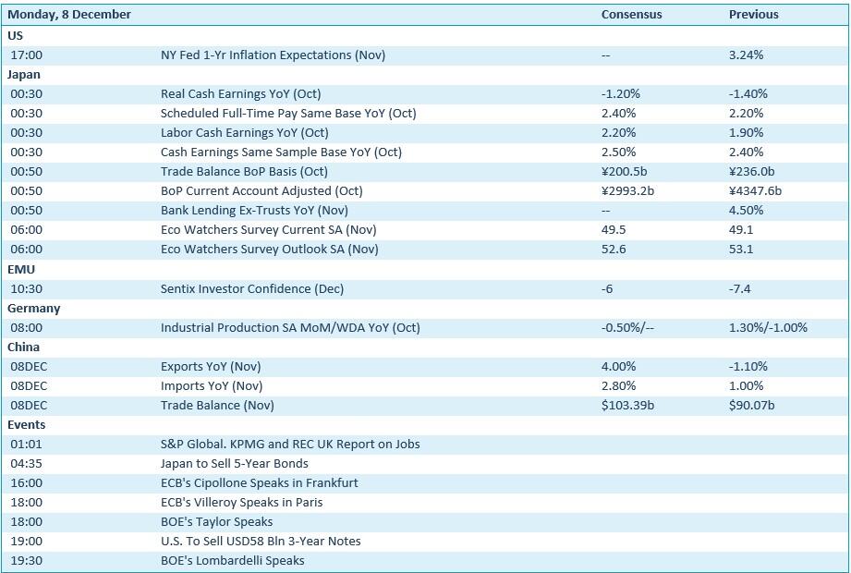Click Japan to Sell 5-Year Bonds event
851x573 pixels.
tap(234, 463)
